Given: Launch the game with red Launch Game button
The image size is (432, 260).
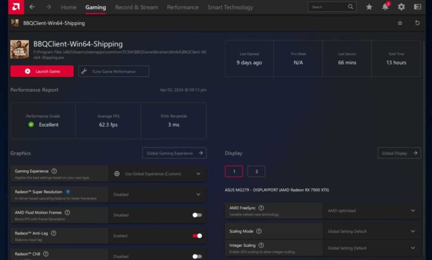Looking at the screenshot, I should pyautogui.click(x=42, y=71).
